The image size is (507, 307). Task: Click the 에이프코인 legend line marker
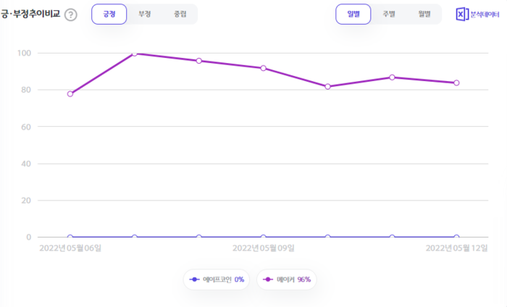(194, 279)
